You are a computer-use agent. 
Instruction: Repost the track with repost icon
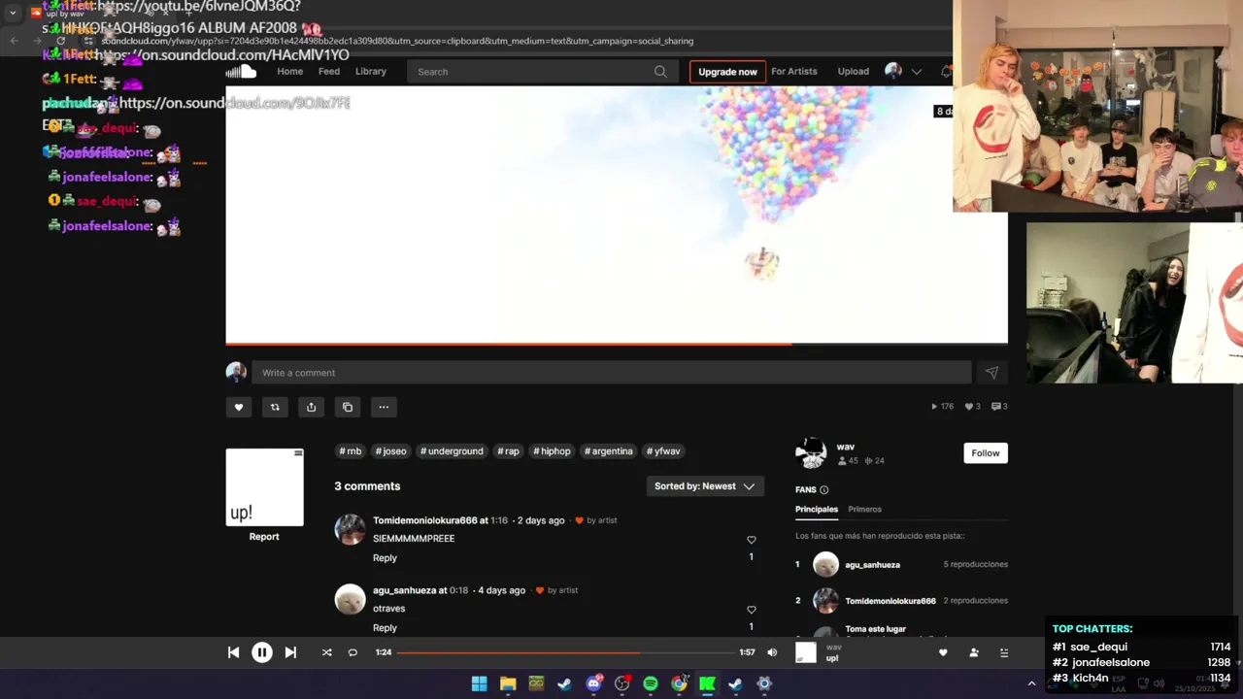pos(275,407)
